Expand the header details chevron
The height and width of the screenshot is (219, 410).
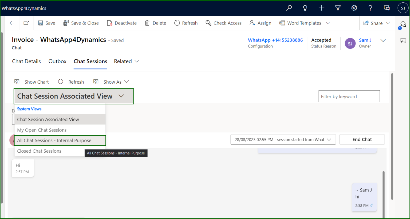click(x=383, y=40)
